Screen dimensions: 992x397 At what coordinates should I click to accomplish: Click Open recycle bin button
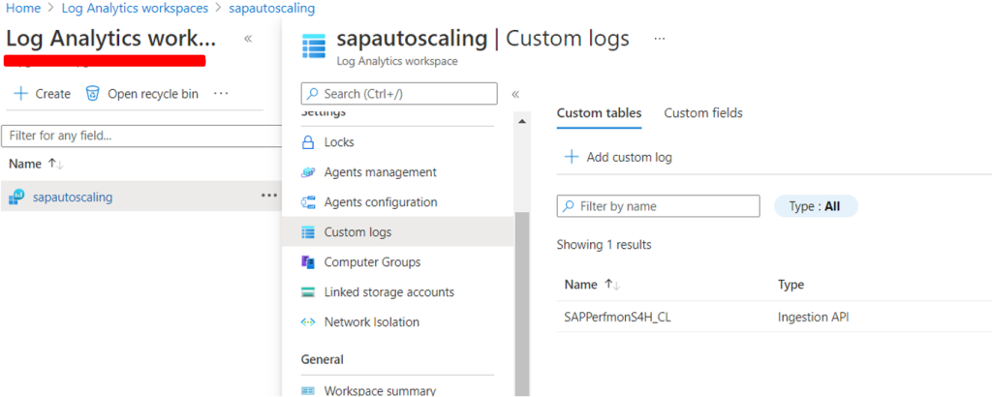click(141, 94)
